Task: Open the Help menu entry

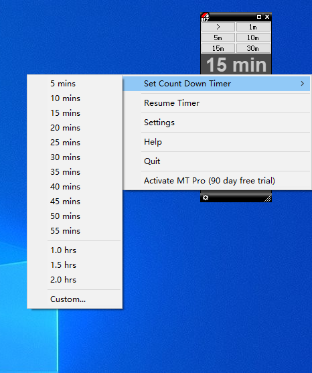Action: pos(217,142)
